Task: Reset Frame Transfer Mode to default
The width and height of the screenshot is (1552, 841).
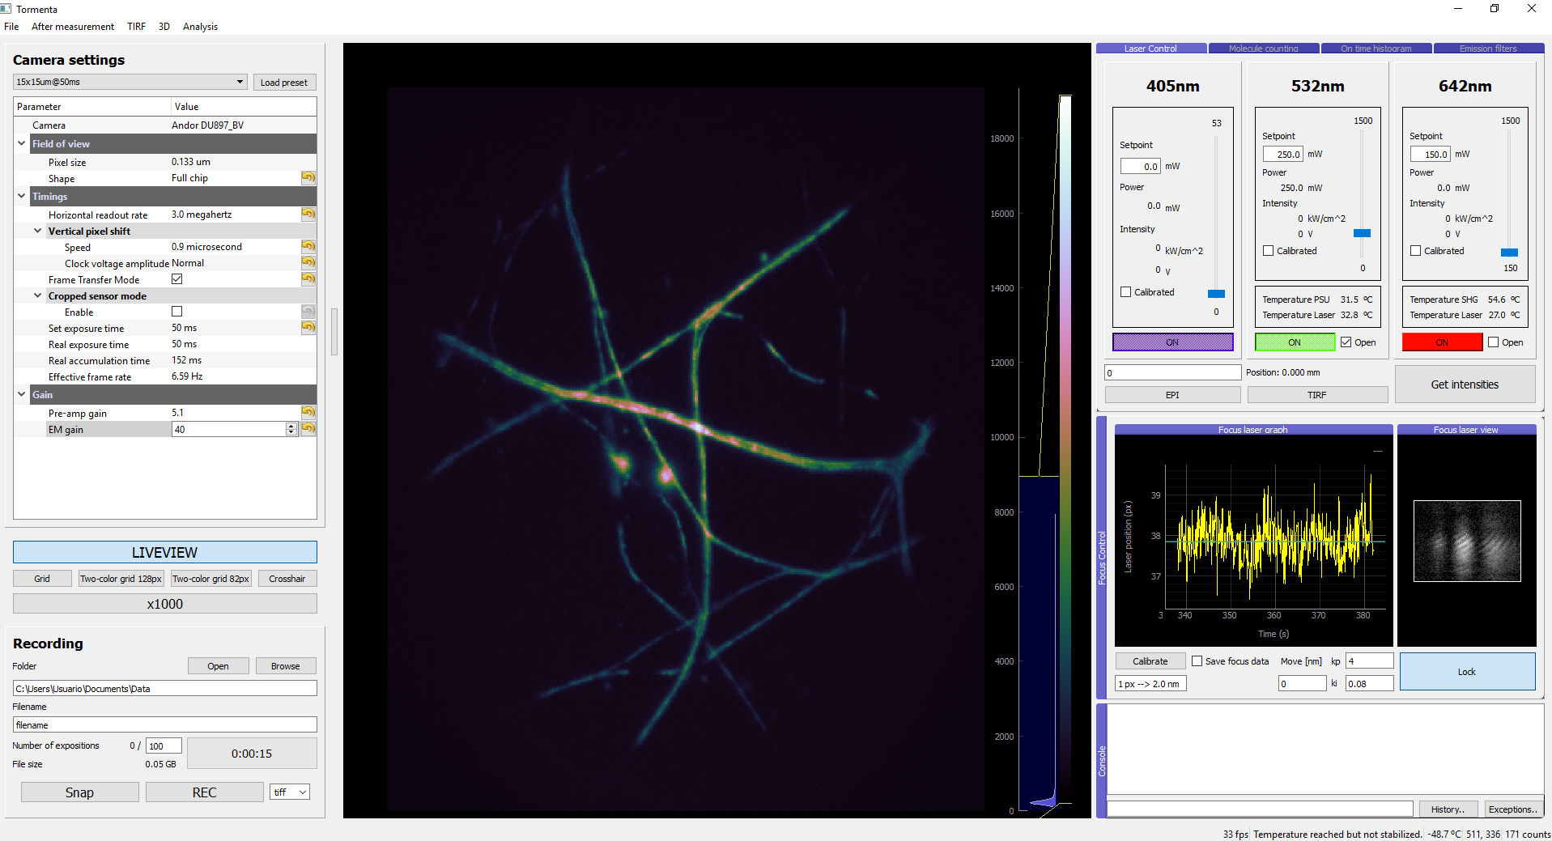Action: [308, 279]
